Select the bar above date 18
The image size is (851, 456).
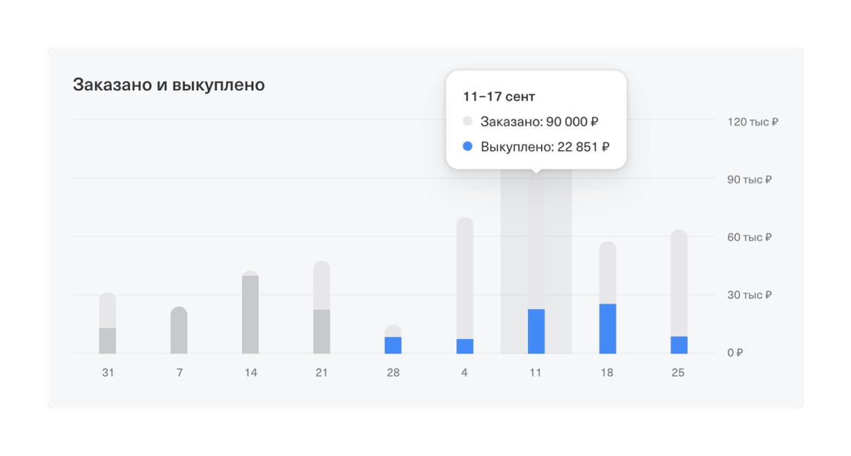pyautogui.click(x=608, y=297)
